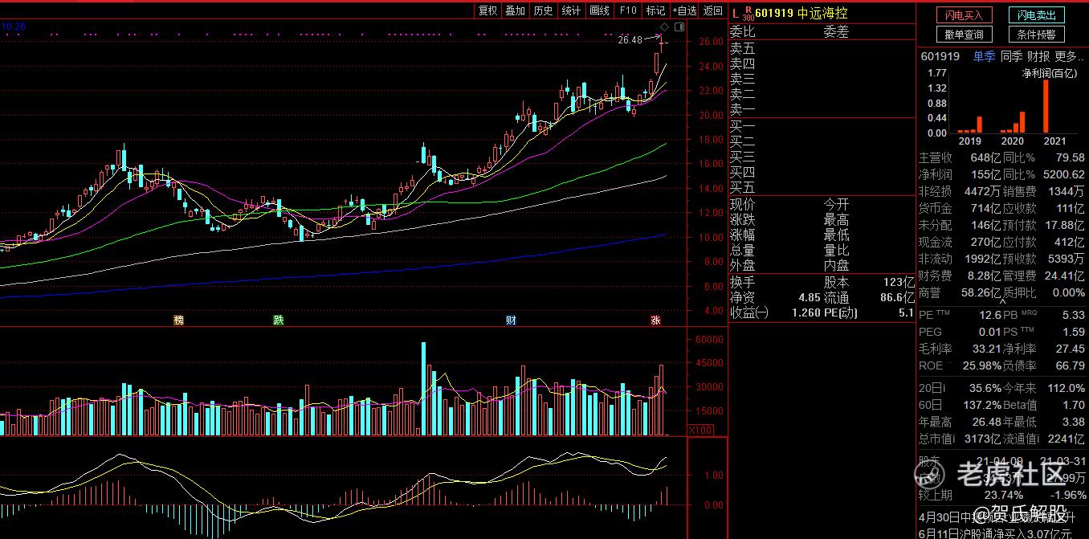Click the X100 volume unit label
The height and width of the screenshot is (539, 1089).
[701, 431]
